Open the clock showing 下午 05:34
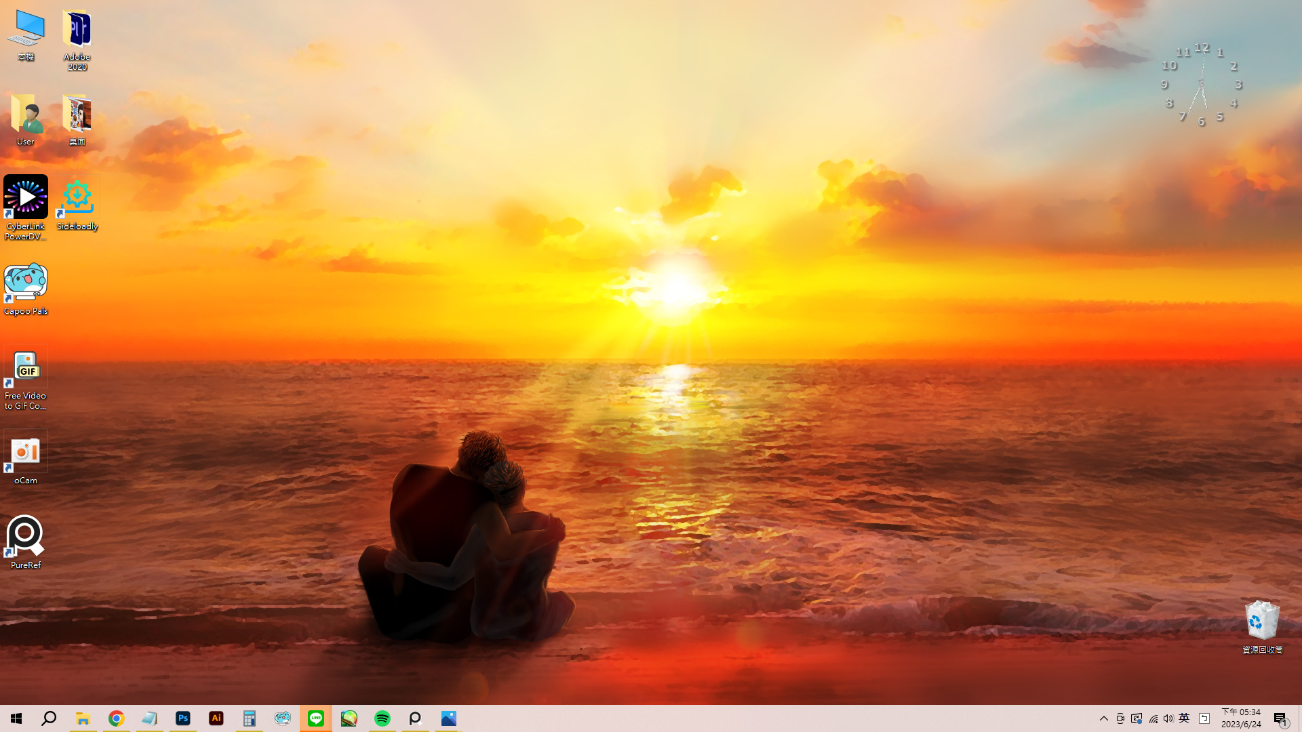1302x732 pixels. (x=1241, y=718)
